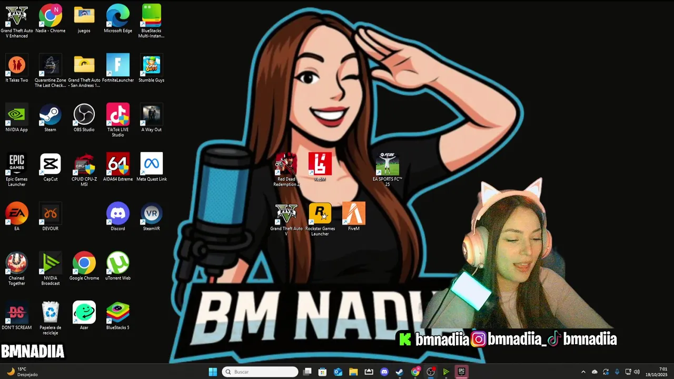Launch Google Chrome desktop icon

tap(84, 266)
